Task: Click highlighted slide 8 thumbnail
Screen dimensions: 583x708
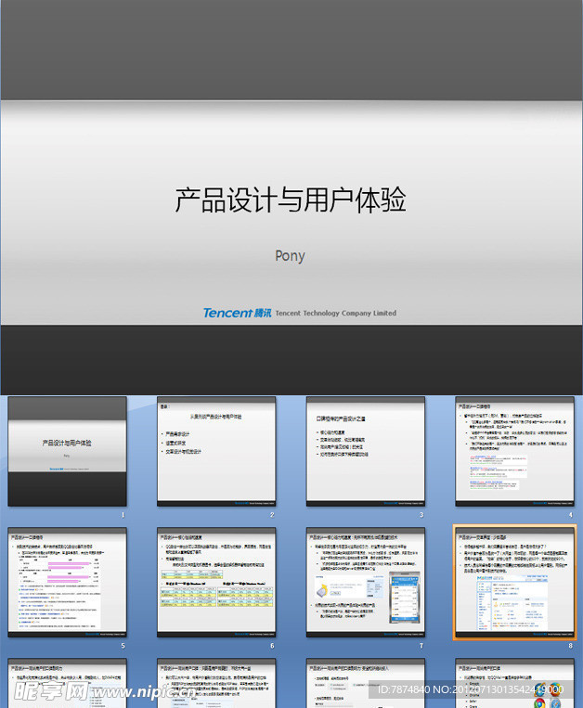Action: [515, 583]
